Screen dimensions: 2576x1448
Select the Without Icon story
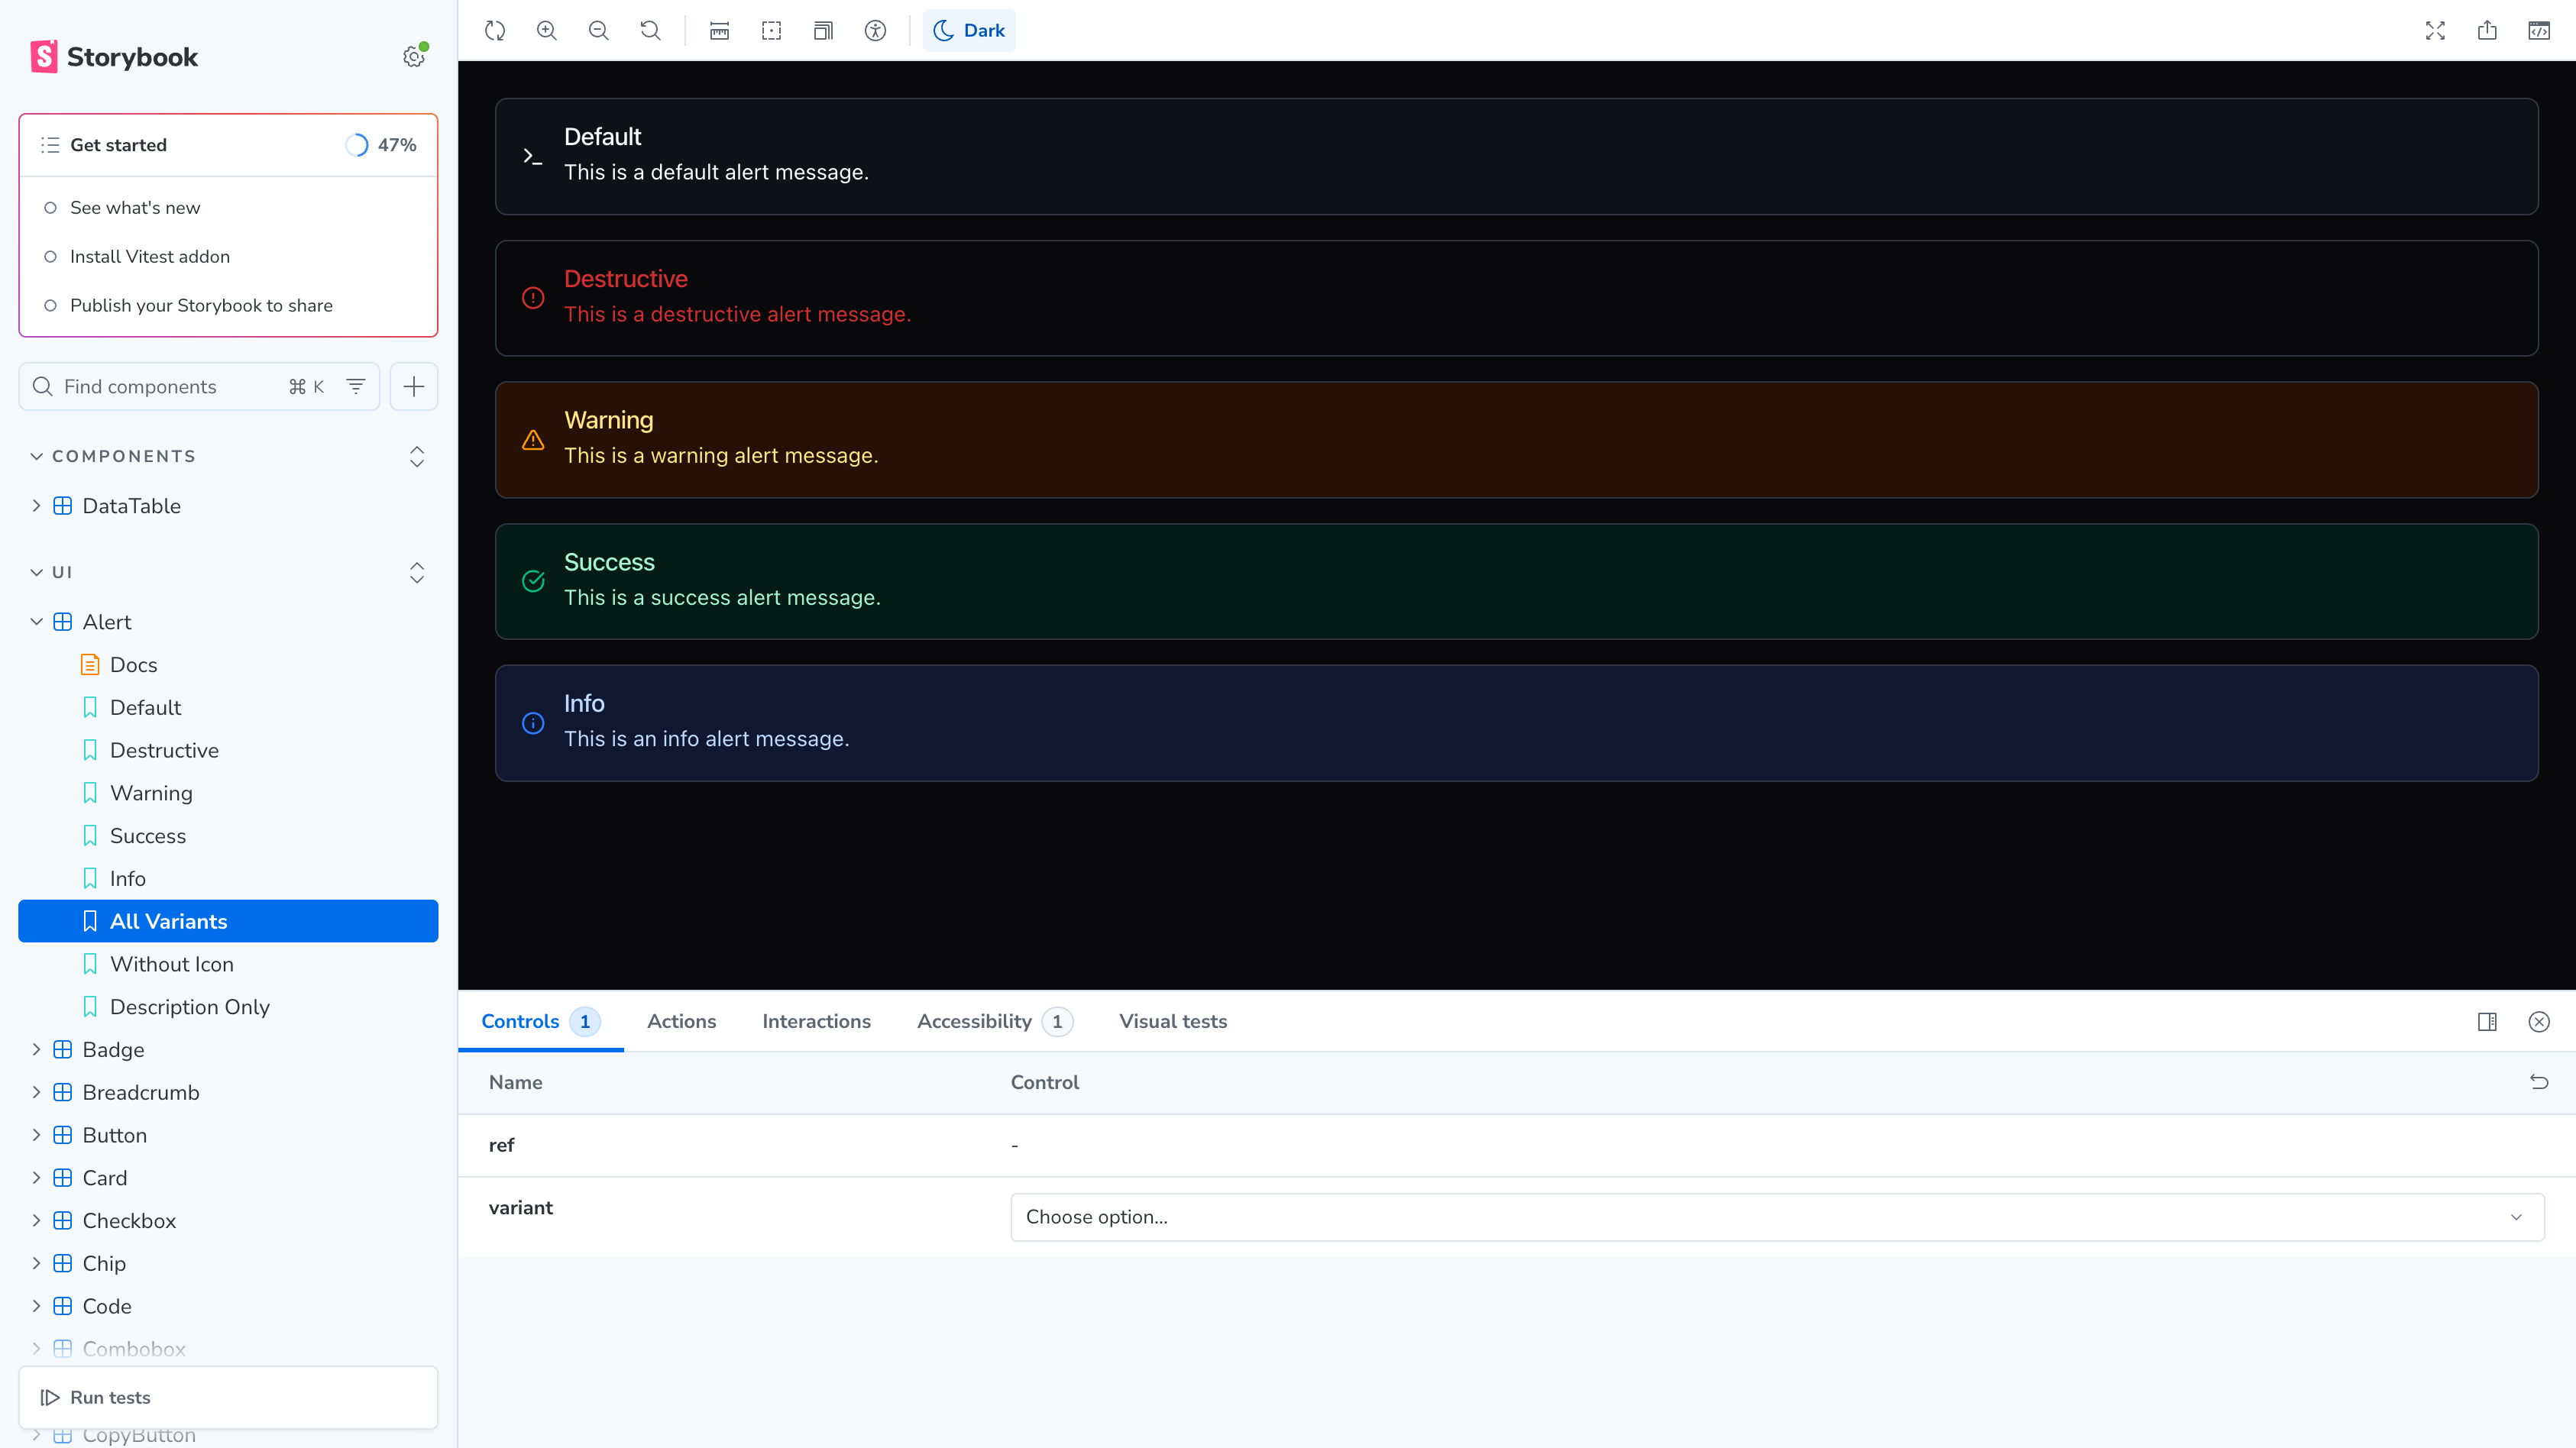[171, 964]
